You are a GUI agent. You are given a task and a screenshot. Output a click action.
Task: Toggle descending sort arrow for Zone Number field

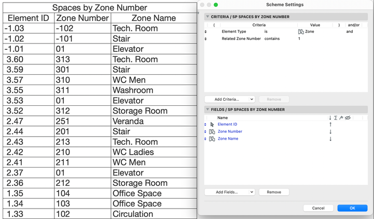330,131
